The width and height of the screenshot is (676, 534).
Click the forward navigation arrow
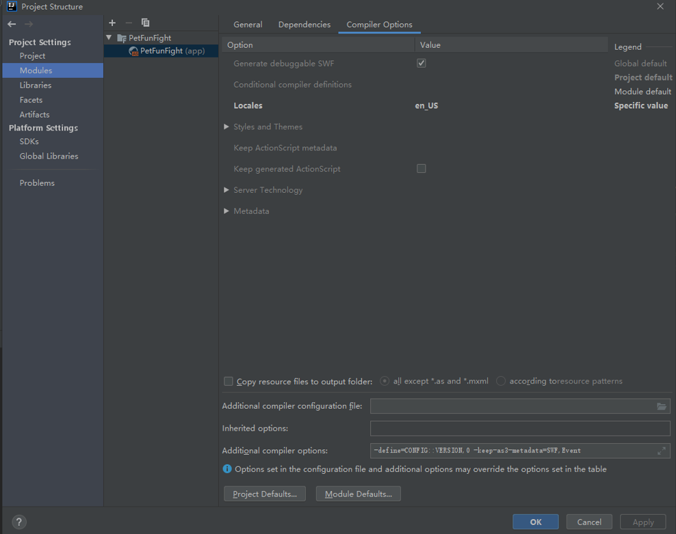point(29,24)
